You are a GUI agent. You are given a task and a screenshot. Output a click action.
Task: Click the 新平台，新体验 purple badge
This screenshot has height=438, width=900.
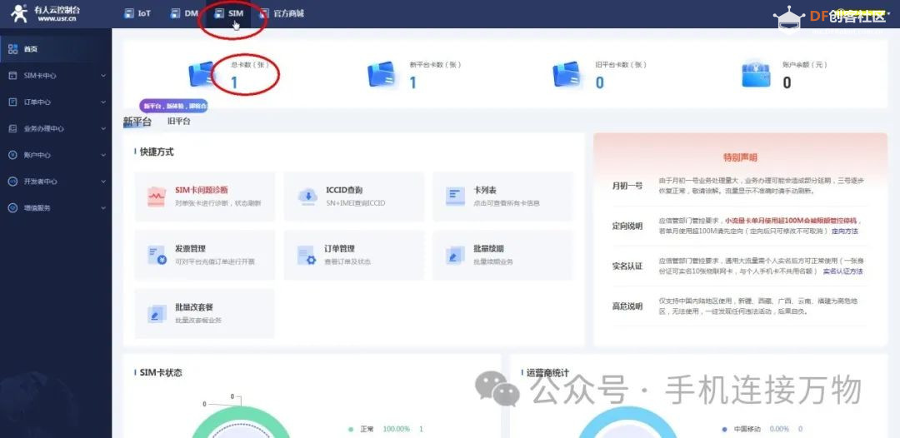(174, 106)
